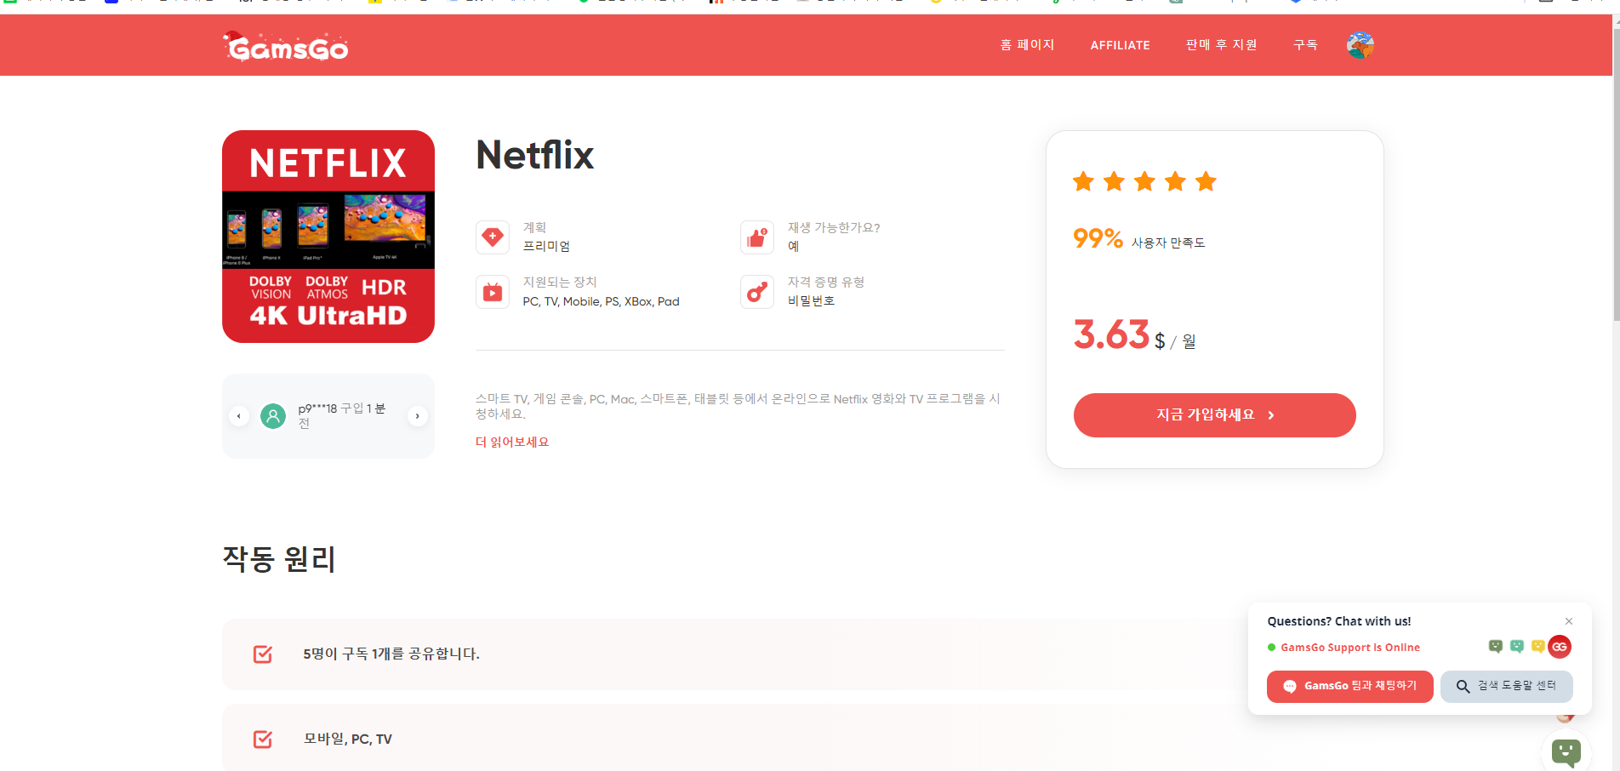Click the 재생 가능한가요 thumbs-up icon
The image size is (1620, 771).
pos(757,237)
